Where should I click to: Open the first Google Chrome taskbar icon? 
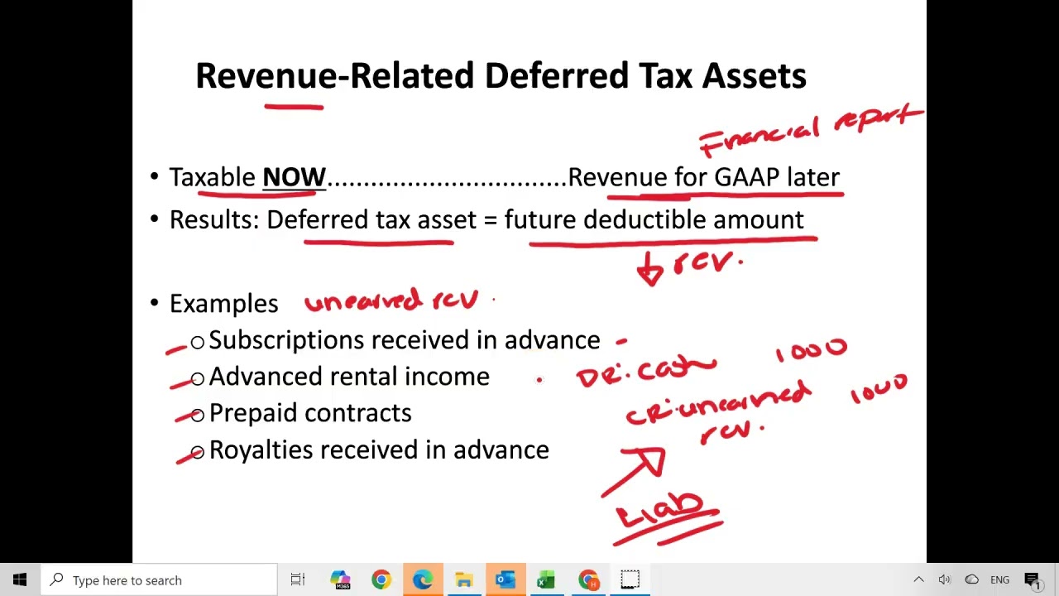(x=381, y=580)
